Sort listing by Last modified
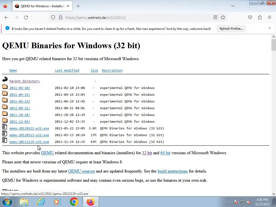The width and height of the screenshot is (276, 207). [67, 70]
